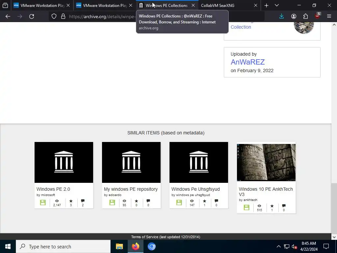Expand the list all tabs dropdown
The width and height of the screenshot is (337, 253).
click(277, 5)
